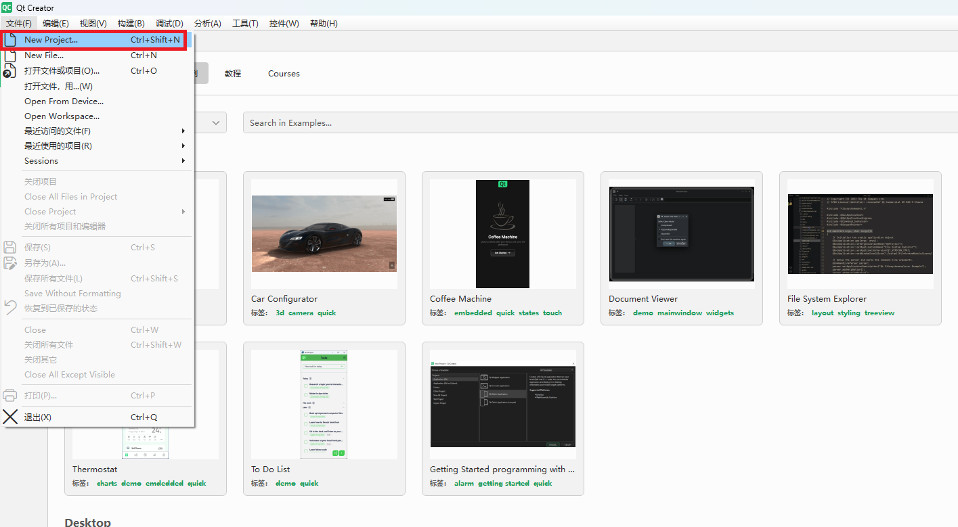Switch to the 教程 tab

pos(233,74)
